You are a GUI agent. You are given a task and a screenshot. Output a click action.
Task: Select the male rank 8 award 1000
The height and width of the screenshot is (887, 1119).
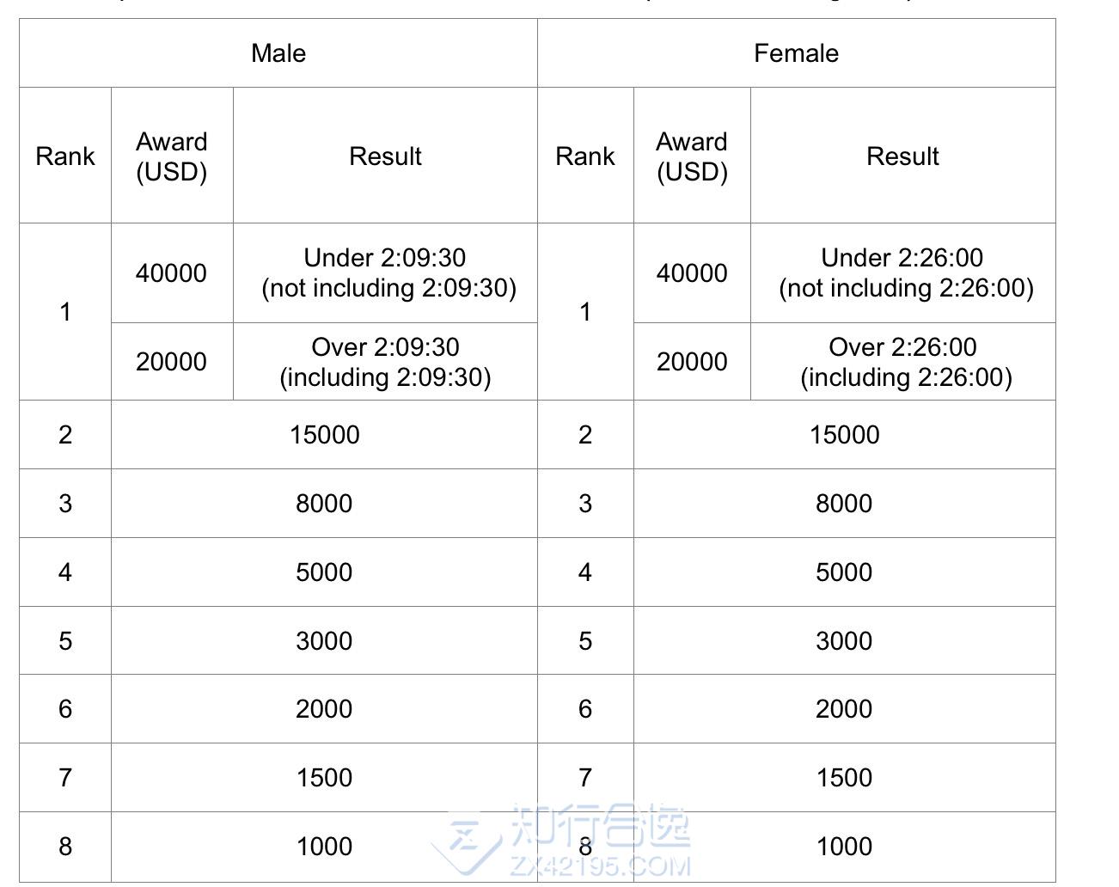(x=324, y=847)
